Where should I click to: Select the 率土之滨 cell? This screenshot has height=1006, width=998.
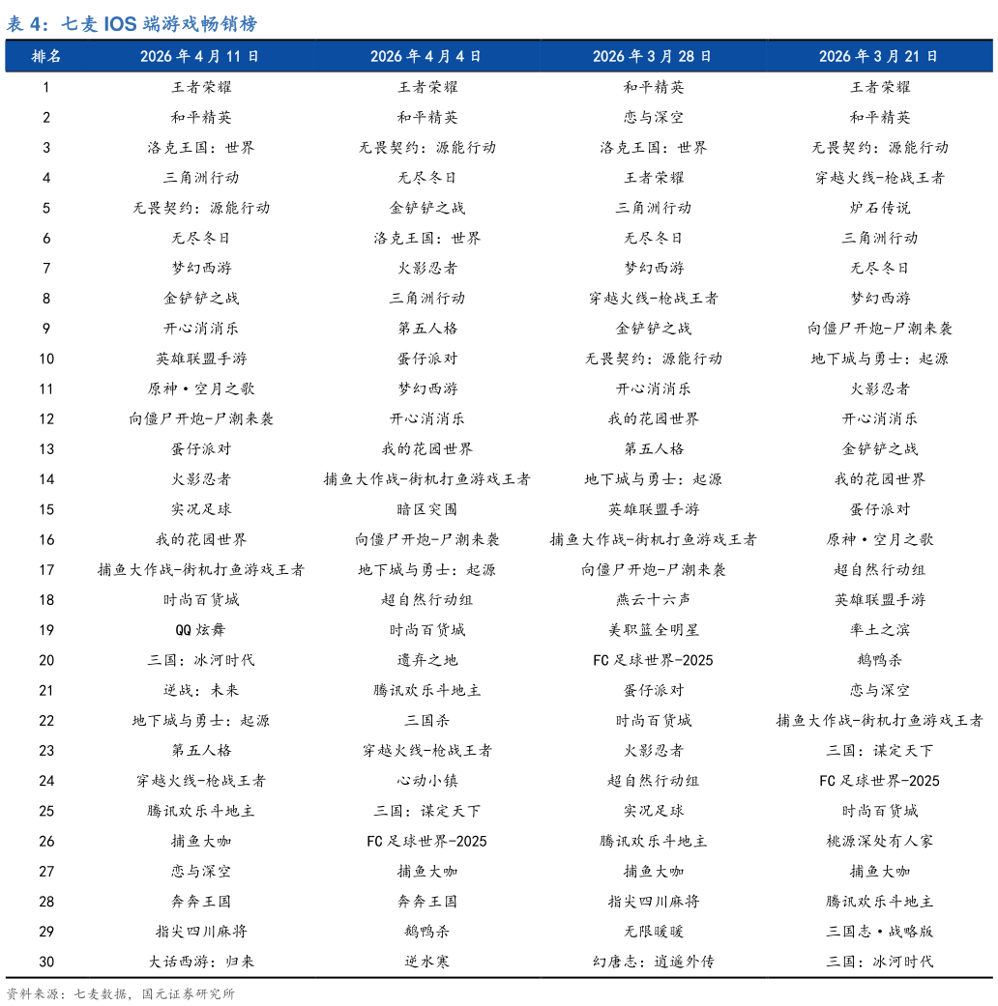pos(879,630)
